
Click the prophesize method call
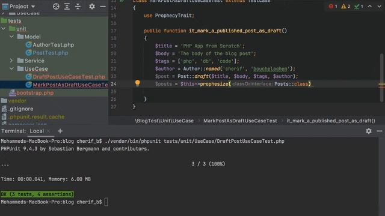(214, 84)
